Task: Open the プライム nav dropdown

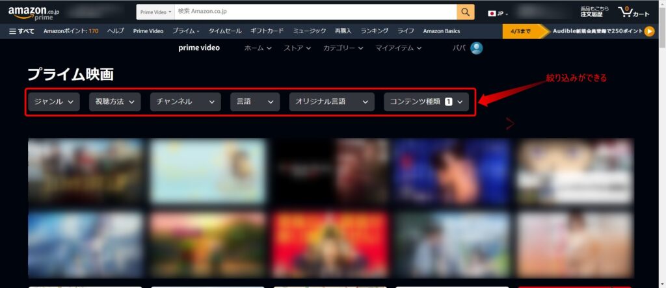Action: 185,31
